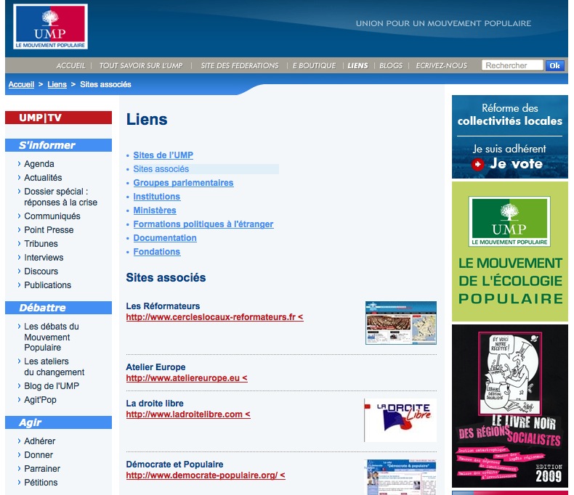
Task: Click the Fondations link
Action: point(157,252)
